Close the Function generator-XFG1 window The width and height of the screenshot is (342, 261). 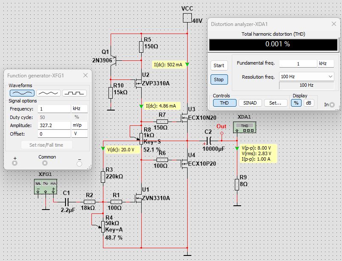pos(85,75)
